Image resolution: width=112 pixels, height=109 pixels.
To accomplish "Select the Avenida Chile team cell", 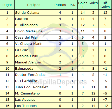I will click(x=34, y=56).
